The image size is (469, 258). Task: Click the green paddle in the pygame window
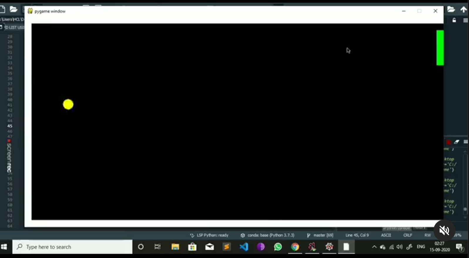point(440,48)
